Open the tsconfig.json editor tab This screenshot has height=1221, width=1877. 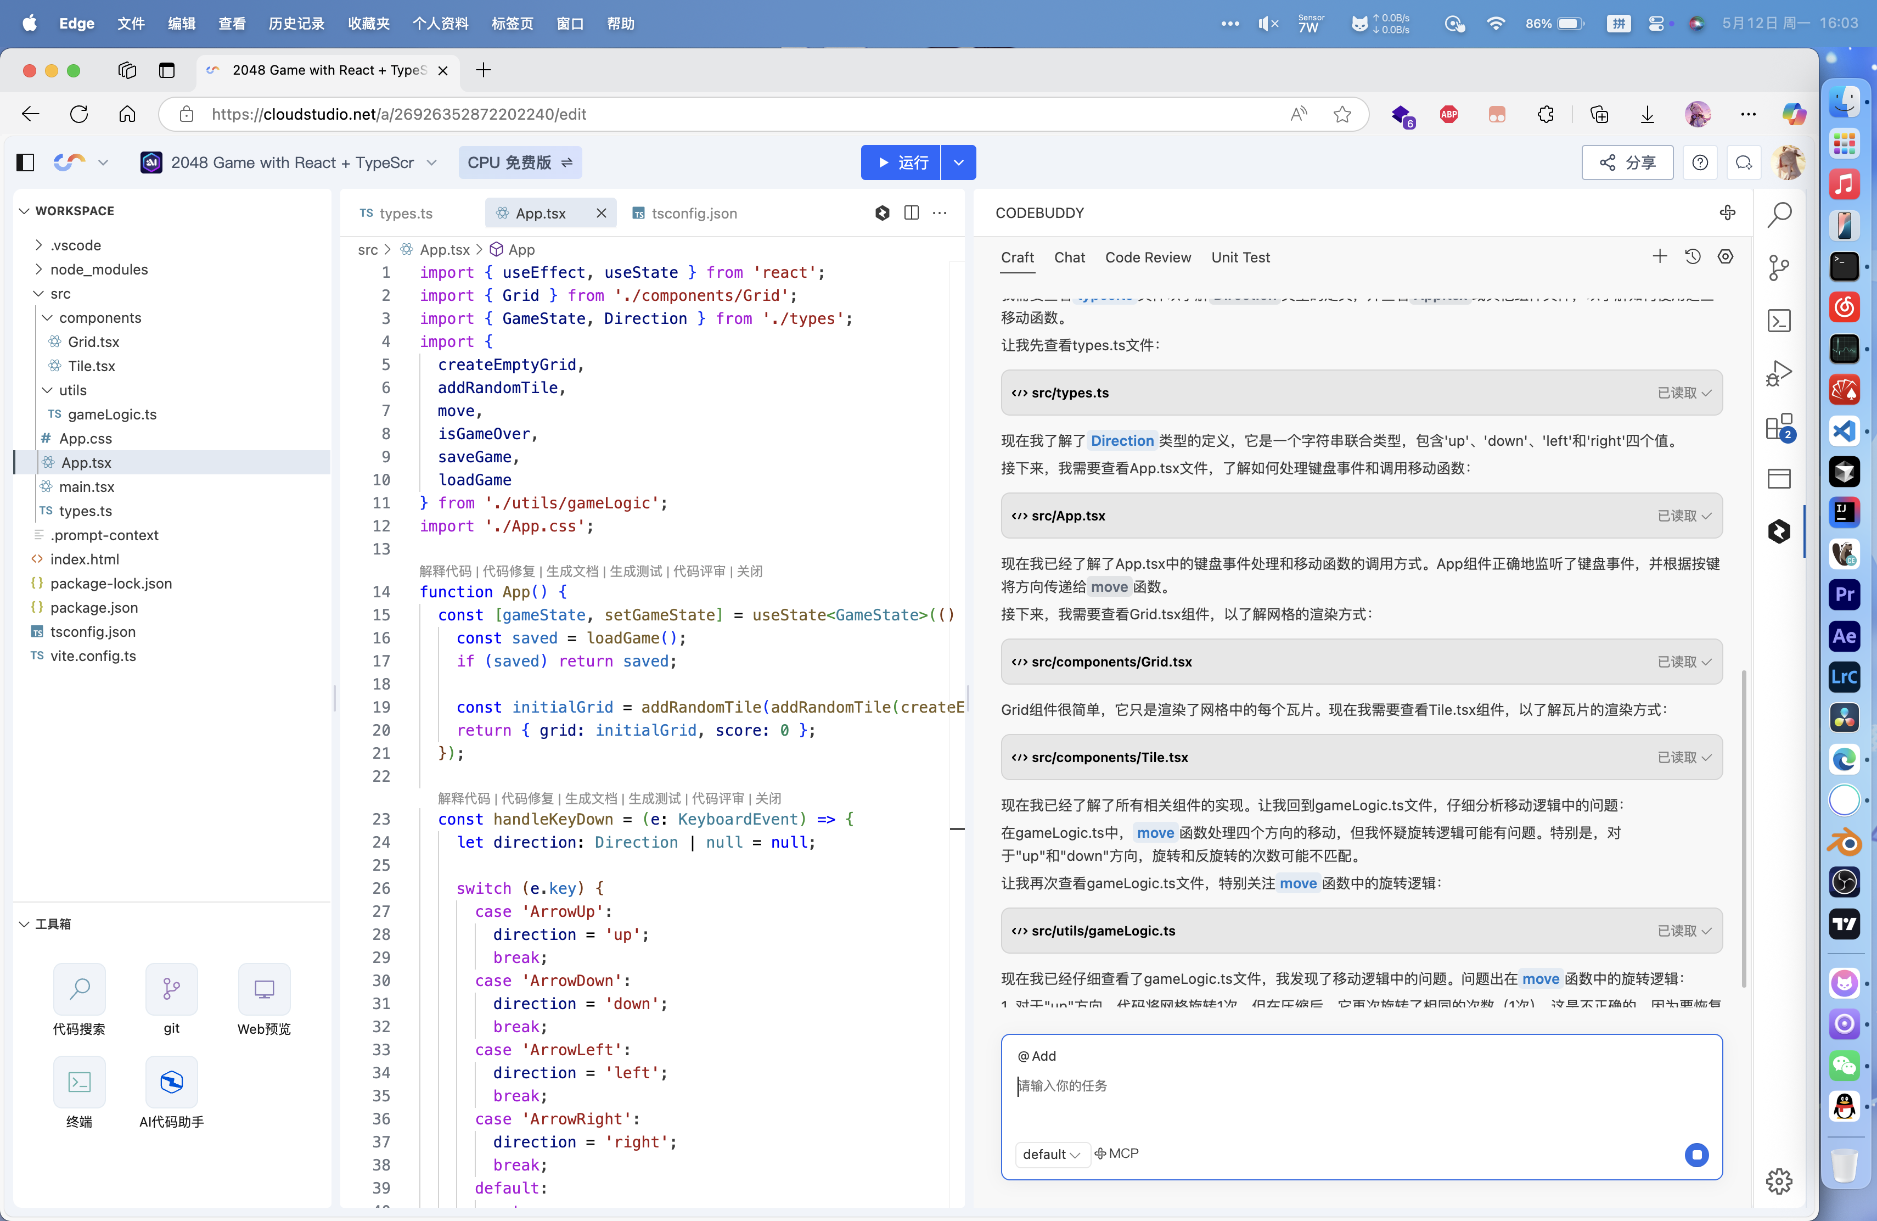tap(693, 213)
